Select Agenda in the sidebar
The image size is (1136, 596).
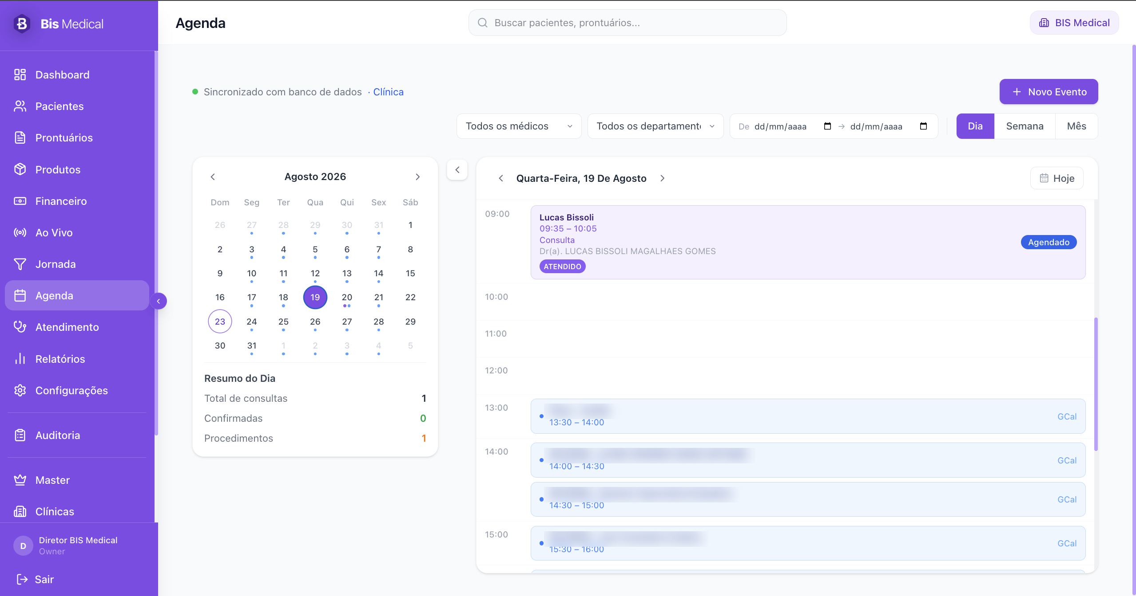click(77, 295)
